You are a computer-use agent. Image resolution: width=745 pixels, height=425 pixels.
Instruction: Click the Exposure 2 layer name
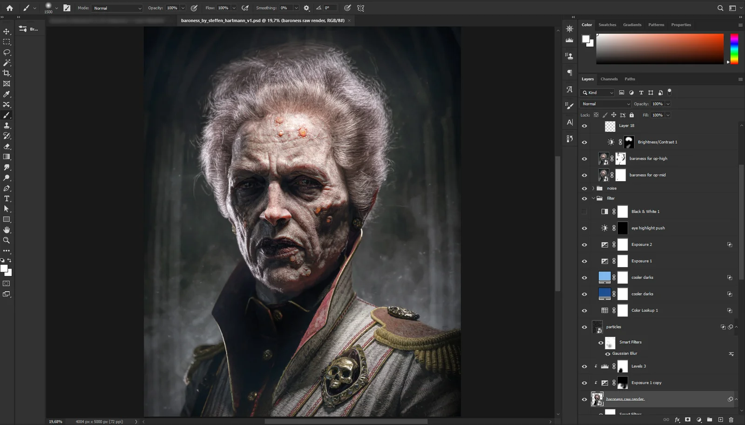642,244
